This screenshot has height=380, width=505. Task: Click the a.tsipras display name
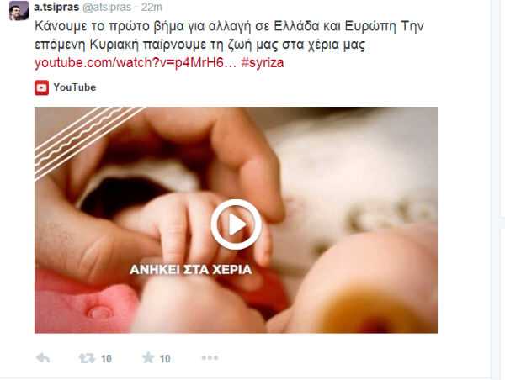coord(56,7)
